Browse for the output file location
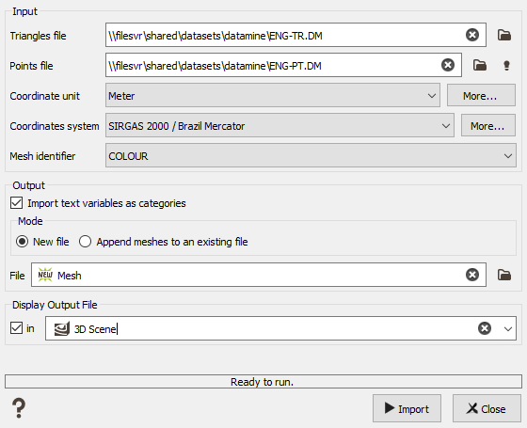Viewport: 527px width, 428px height. pos(504,275)
